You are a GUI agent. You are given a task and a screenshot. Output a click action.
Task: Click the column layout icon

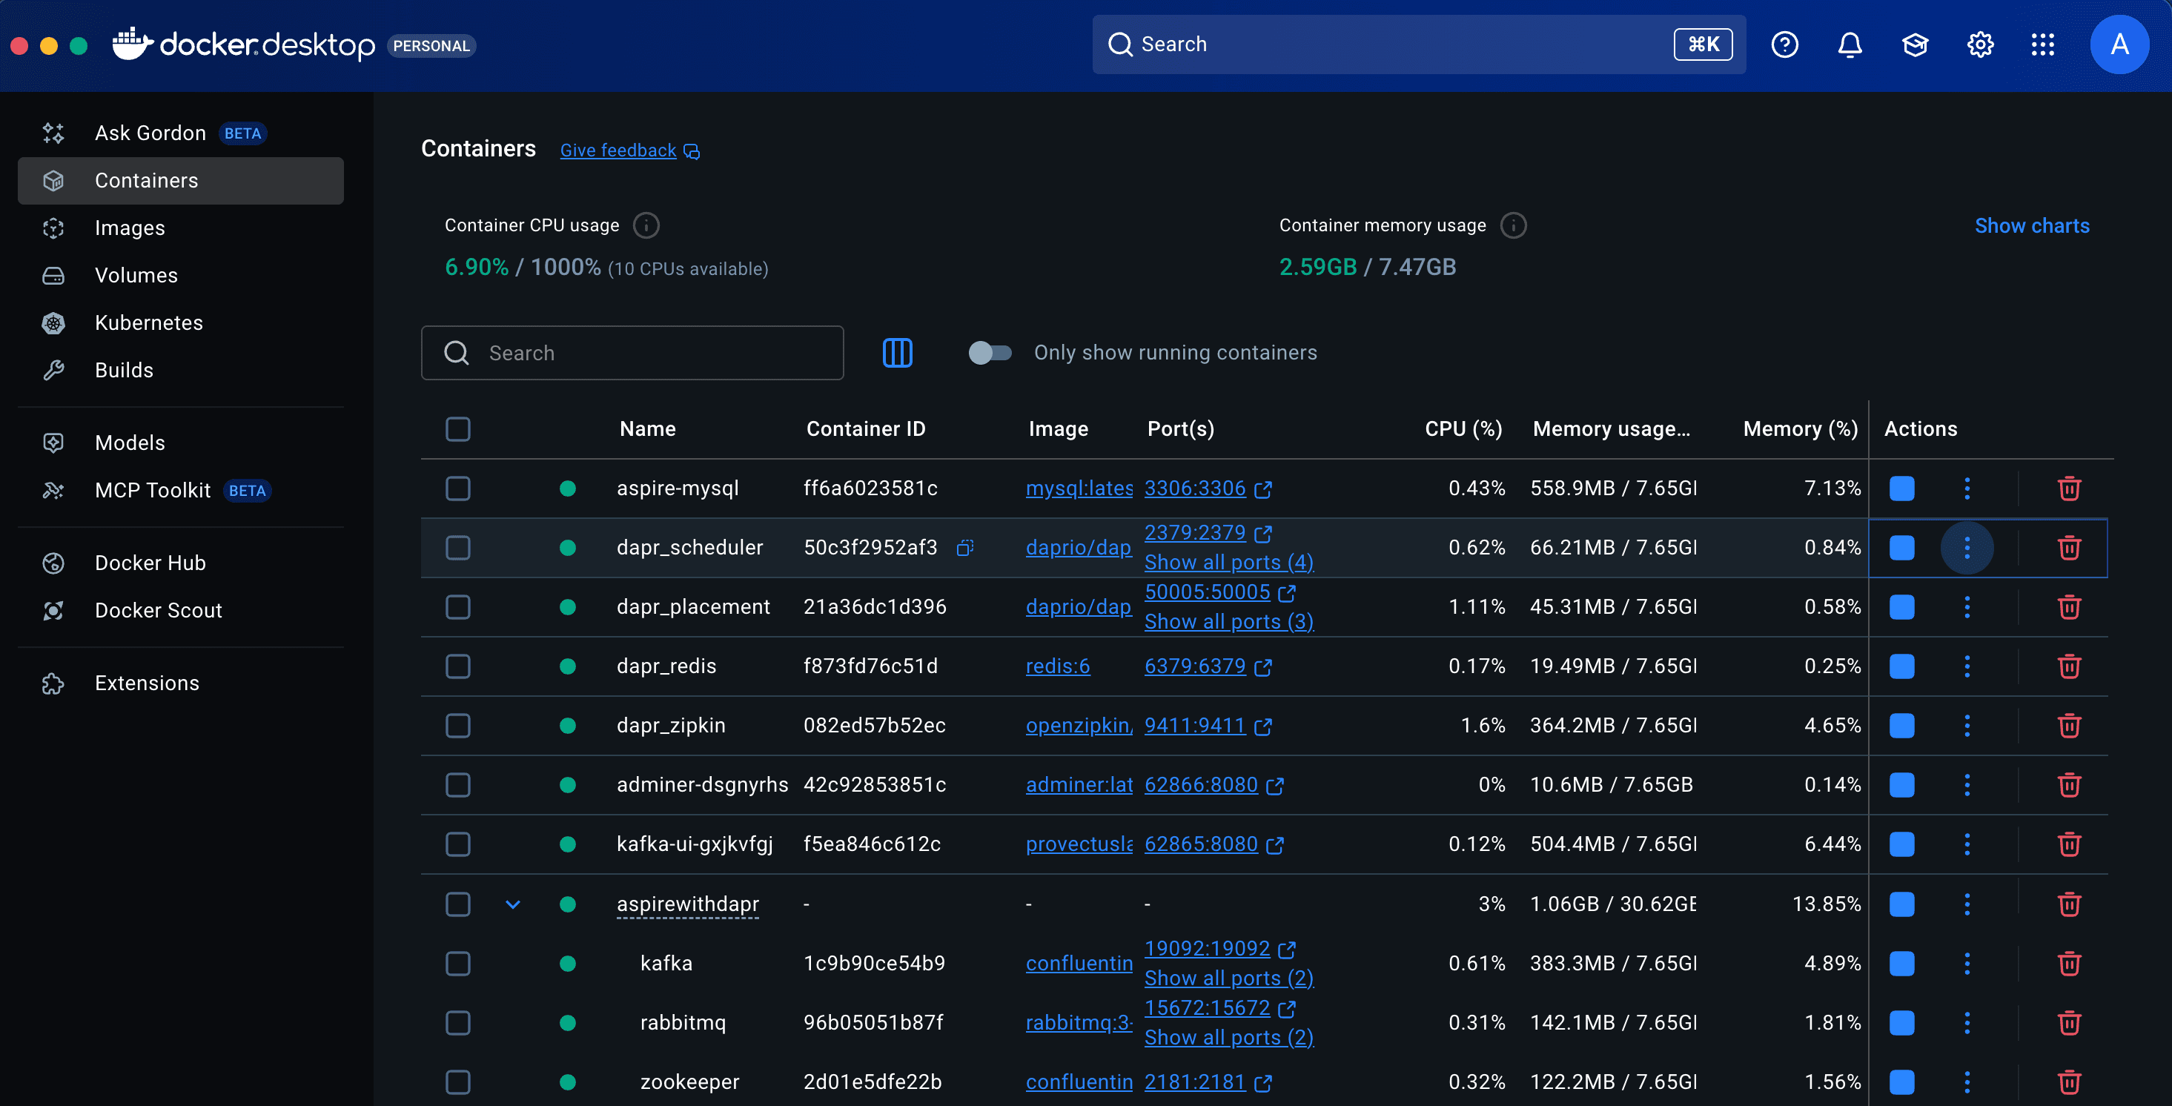click(897, 352)
